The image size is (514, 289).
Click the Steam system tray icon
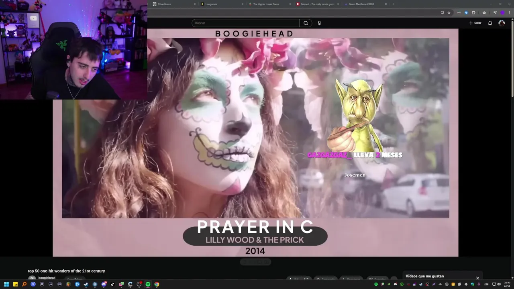(421, 284)
